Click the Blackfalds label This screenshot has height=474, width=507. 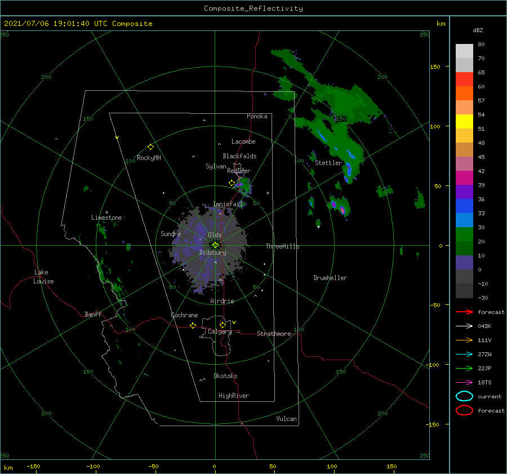239,156
